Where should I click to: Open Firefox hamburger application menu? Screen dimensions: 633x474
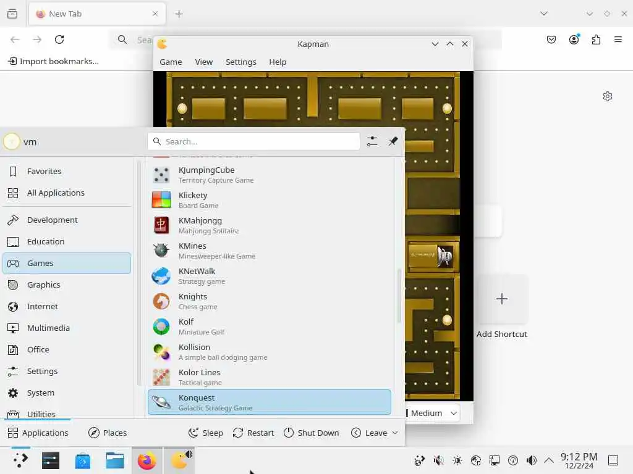tap(618, 39)
